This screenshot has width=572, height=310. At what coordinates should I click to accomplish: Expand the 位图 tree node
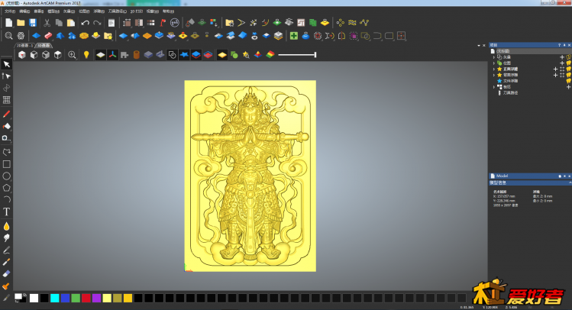pos(494,63)
